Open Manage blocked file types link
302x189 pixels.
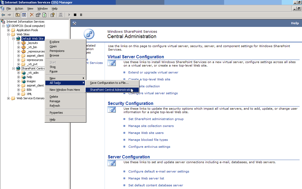tap(148, 140)
